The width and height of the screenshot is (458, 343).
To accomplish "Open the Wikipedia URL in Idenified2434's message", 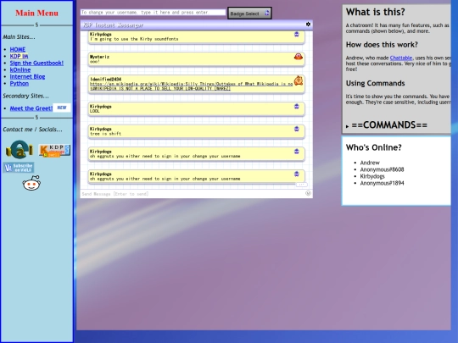I will pyautogui.click(x=191, y=86).
